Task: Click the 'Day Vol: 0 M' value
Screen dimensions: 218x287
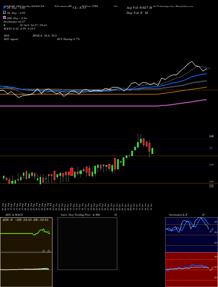Action: coord(137,13)
